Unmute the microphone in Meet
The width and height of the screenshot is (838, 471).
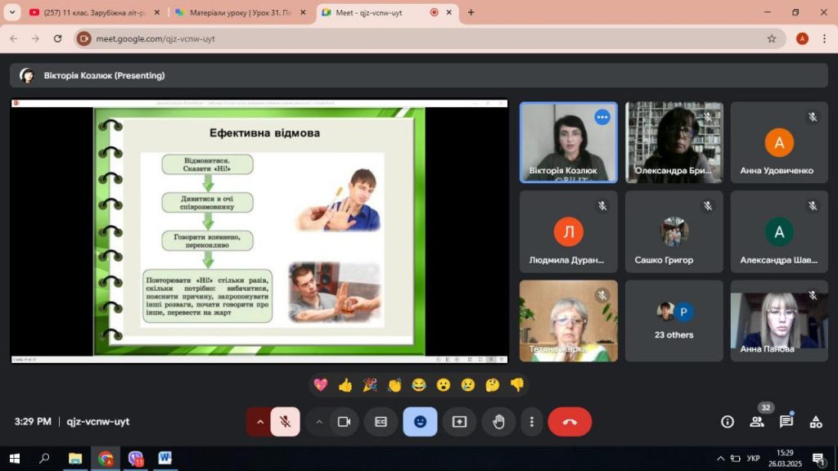285,422
